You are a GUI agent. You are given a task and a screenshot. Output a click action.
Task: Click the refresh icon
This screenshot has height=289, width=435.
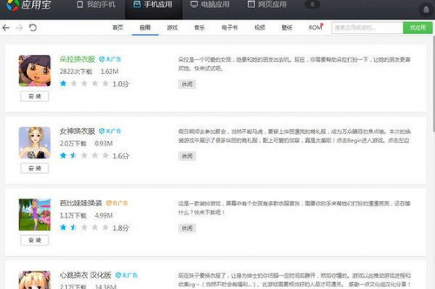click(x=33, y=28)
